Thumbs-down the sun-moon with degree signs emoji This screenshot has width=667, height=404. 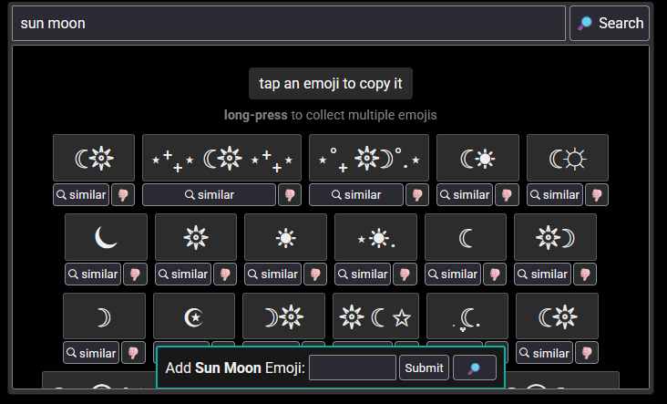click(x=417, y=195)
